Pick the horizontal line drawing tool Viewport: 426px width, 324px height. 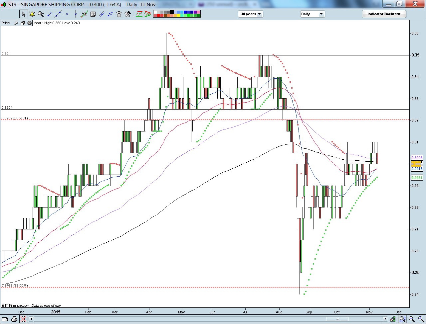[67, 14]
